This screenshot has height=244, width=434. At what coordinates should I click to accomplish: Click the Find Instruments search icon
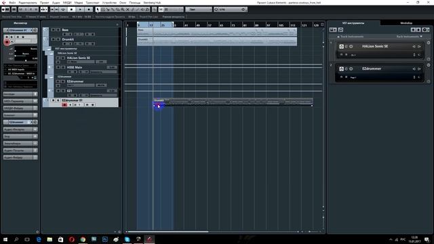(340, 30)
